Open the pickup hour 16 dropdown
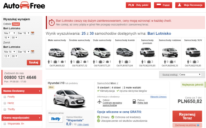This screenshot has height=128, width=206. coord(7,38)
